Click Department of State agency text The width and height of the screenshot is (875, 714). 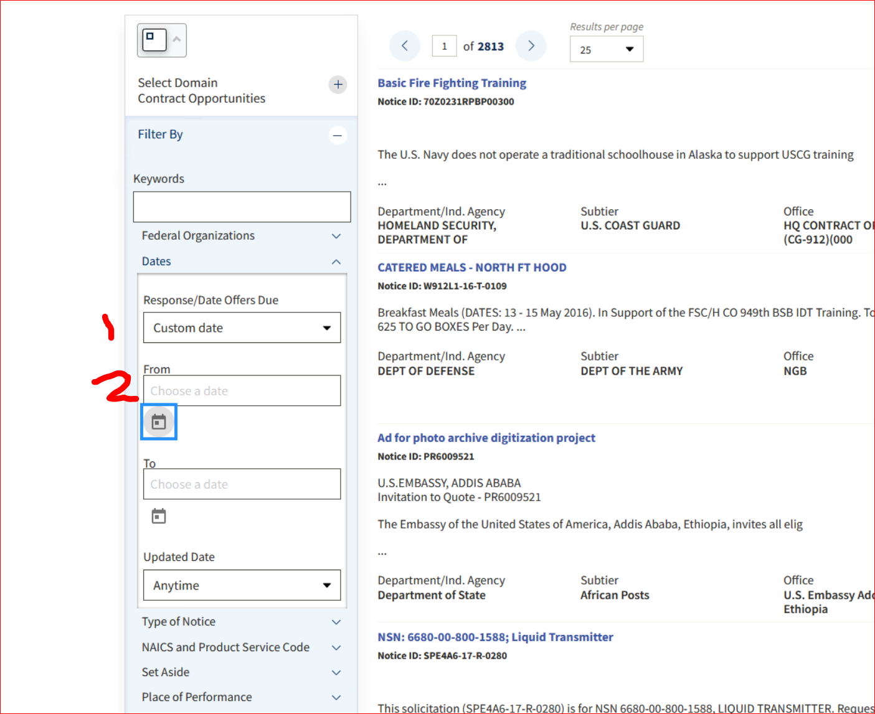pyautogui.click(x=432, y=595)
